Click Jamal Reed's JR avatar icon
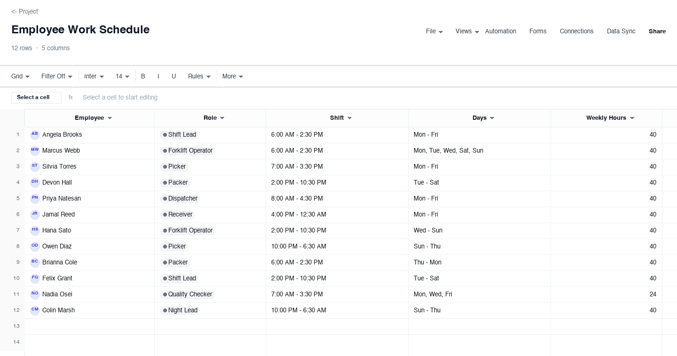This screenshot has width=677, height=356. coord(35,215)
